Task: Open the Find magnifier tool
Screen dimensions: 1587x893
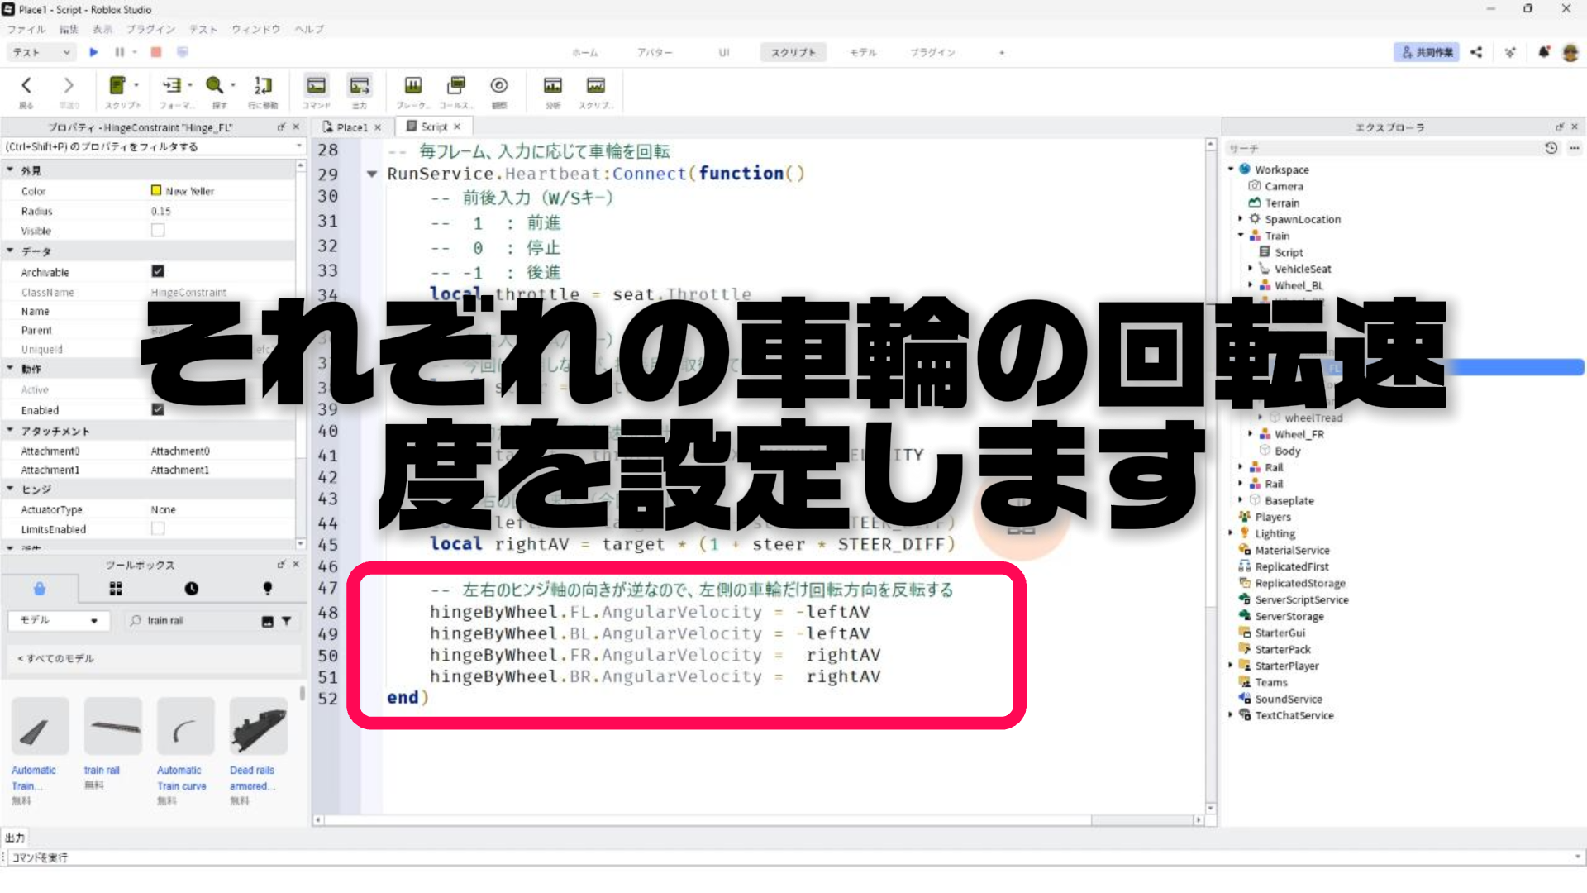Action: click(x=215, y=85)
